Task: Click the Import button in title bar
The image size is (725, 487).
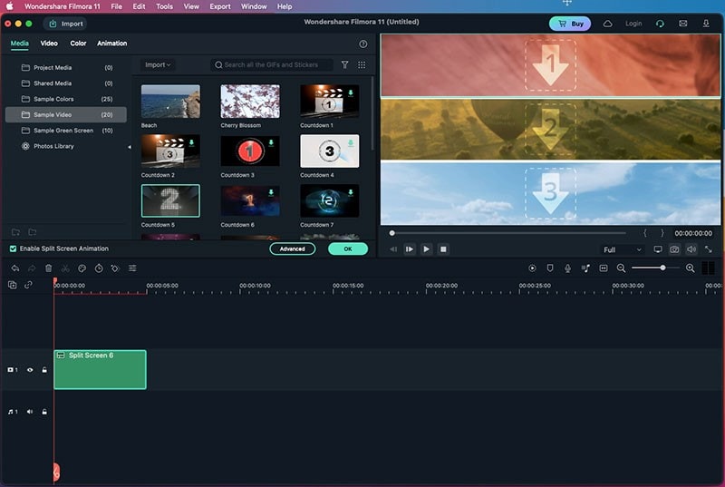Action: pyautogui.click(x=65, y=24)
